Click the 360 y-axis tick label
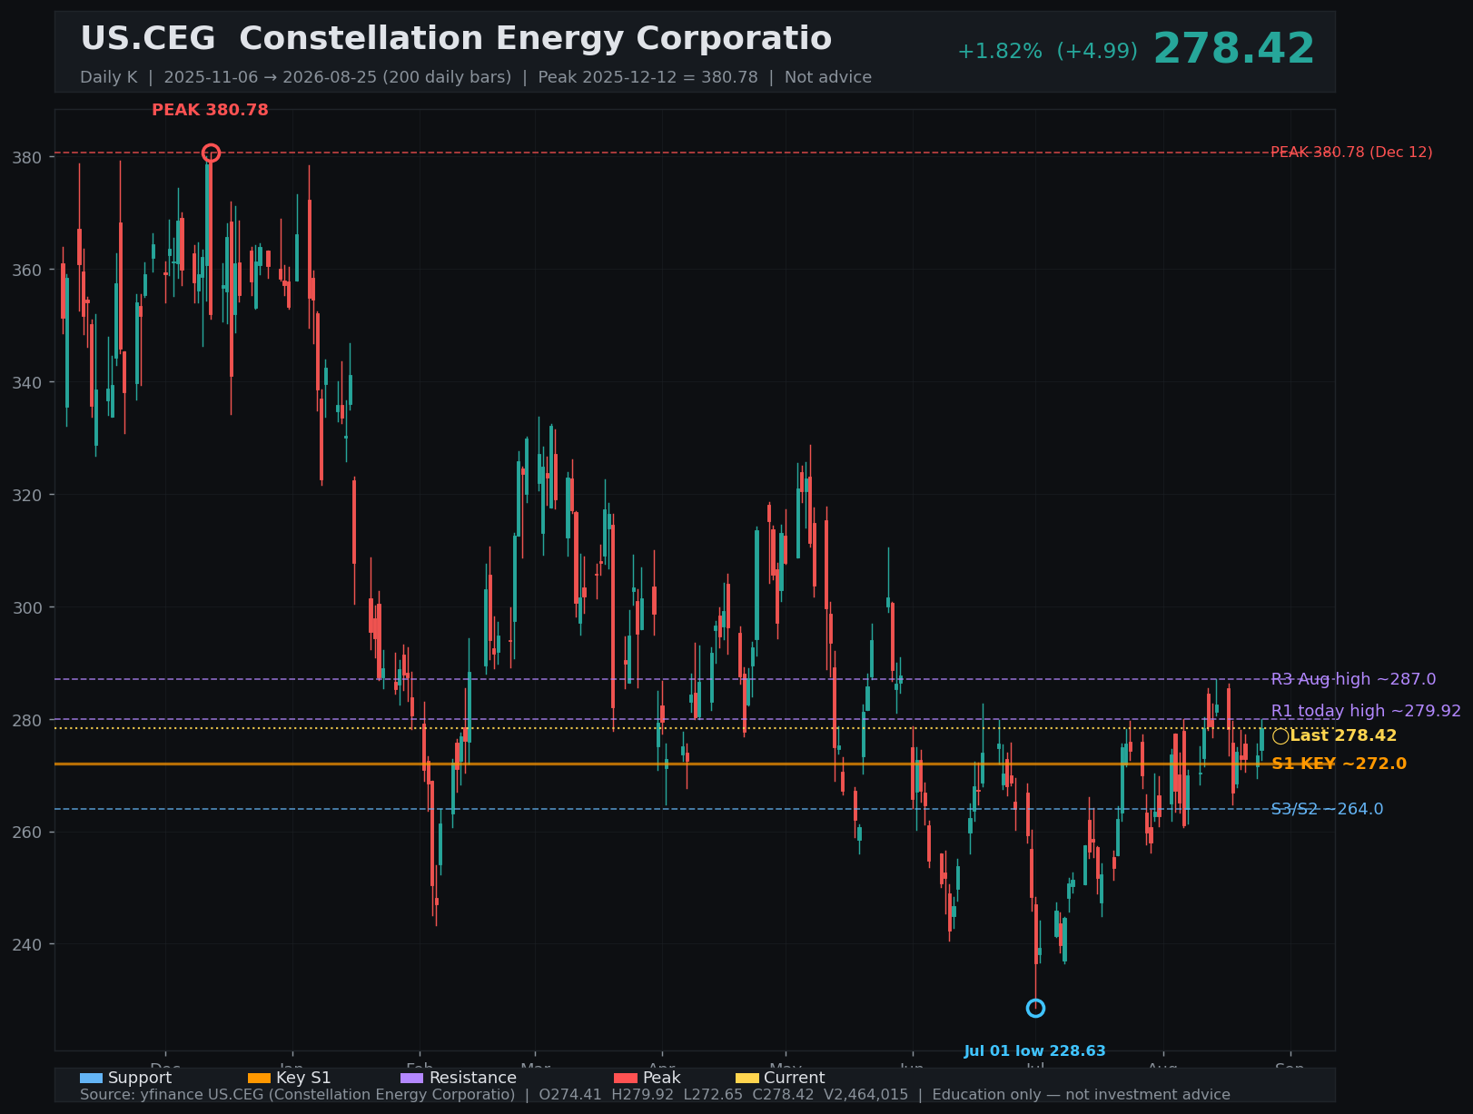This screenshot has width=1473, height=1114. (x=27, y=271)
